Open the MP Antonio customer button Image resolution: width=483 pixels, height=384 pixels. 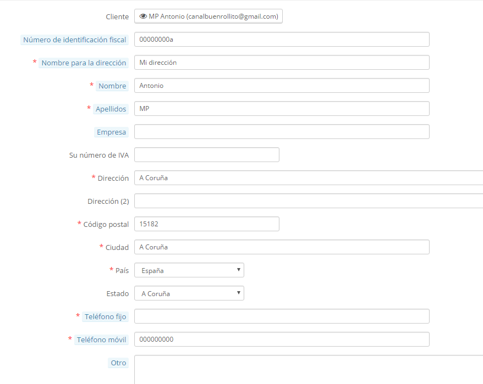point(208,16)
